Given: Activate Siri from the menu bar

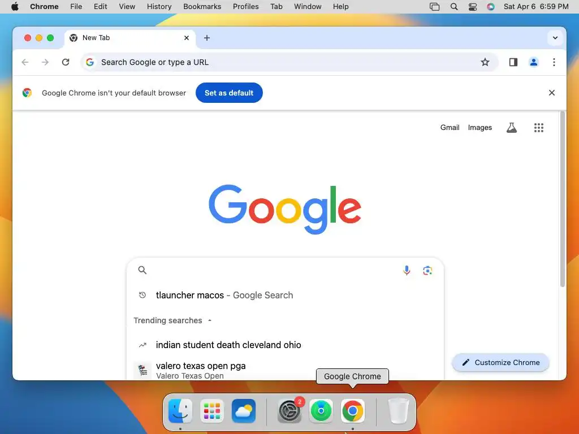Looking at the screenshot, I should (491, 7).
